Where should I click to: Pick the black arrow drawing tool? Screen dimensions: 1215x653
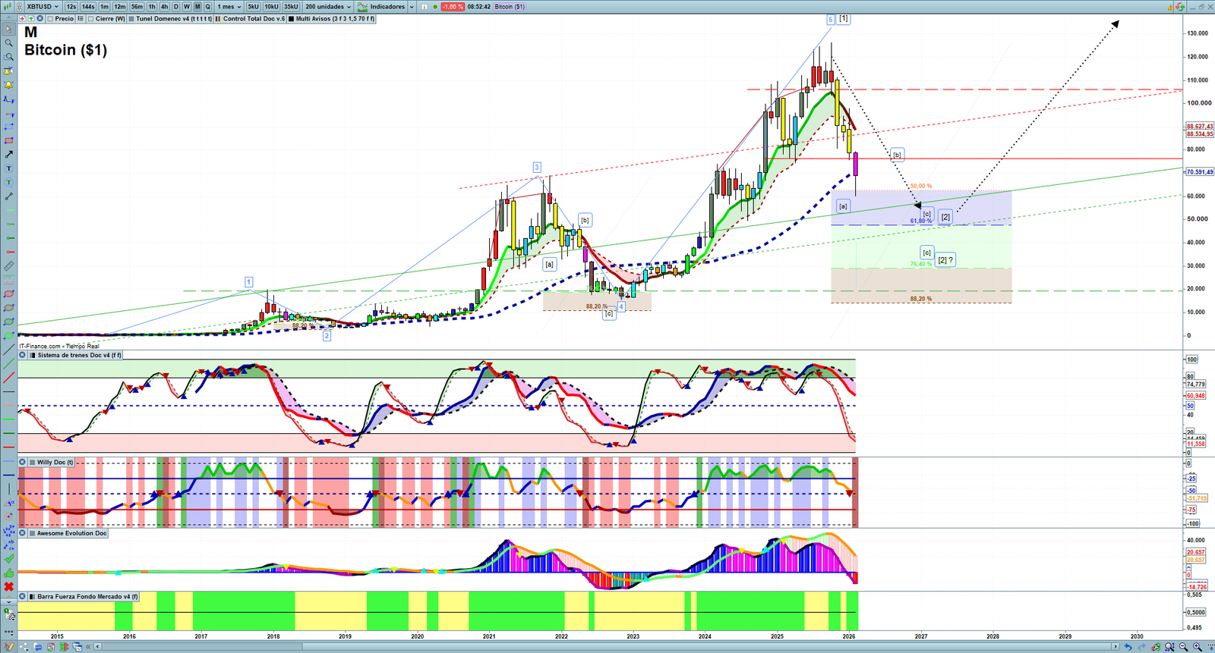(x=8, y=154)
